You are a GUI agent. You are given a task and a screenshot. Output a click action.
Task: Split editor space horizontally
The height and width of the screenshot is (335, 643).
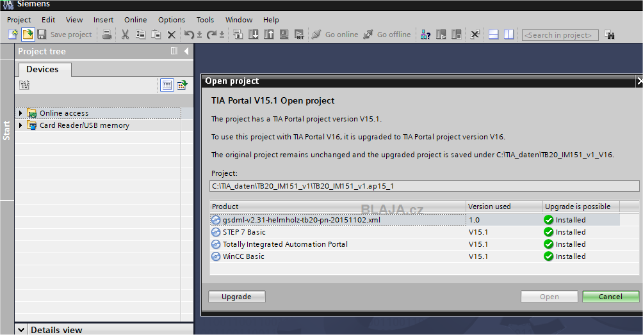click(x=494, y=35)
